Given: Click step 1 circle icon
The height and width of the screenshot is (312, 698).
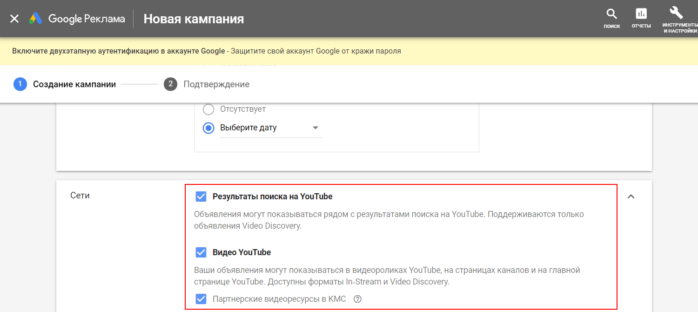Looking at the screenshot, I should click(x=20, y=84).
